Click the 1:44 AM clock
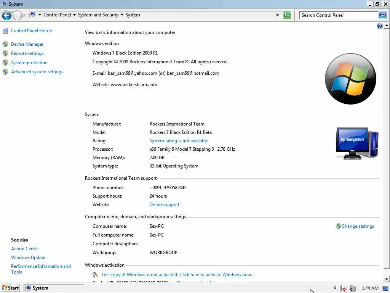 click(370, 288)
